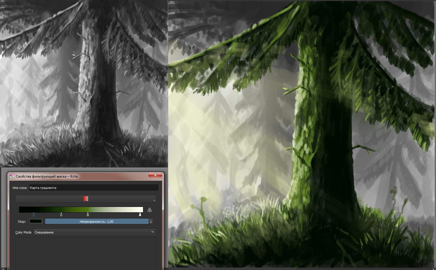This screenshot has width=436, height=270.
Task: Click the Непрозрачность opacity slider
Action: pyautogui.click(x=96, y=222)
